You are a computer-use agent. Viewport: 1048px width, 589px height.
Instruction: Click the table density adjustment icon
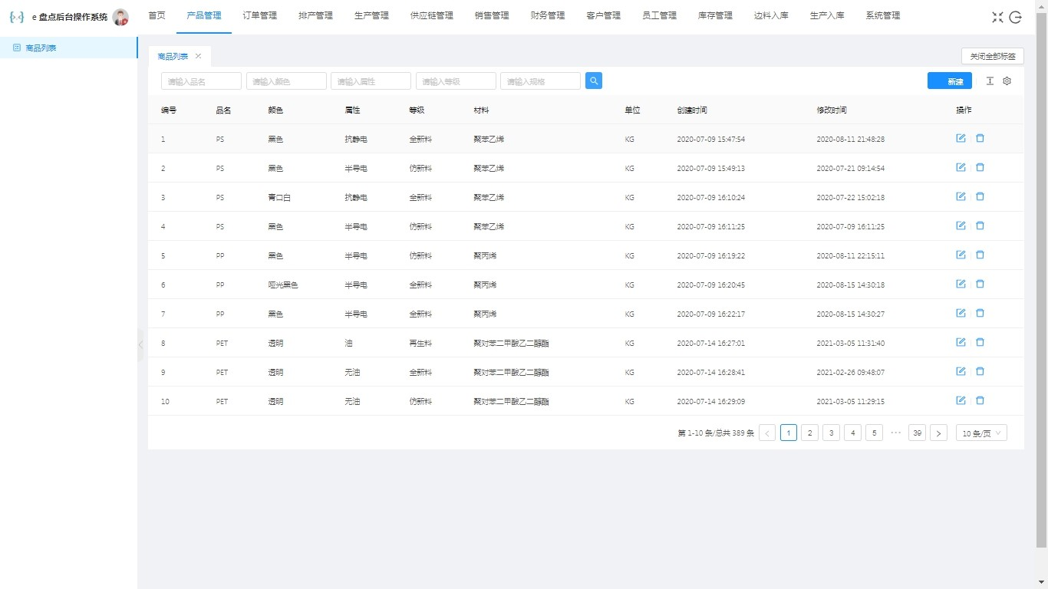[x=990, y=81]
